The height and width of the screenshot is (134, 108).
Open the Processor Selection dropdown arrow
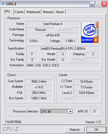(70, 111)
